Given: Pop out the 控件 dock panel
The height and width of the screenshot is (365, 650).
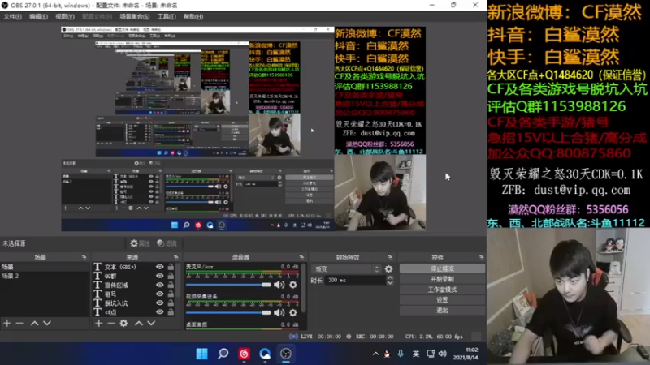Looking at the screenshot, I should click(481, 257).
